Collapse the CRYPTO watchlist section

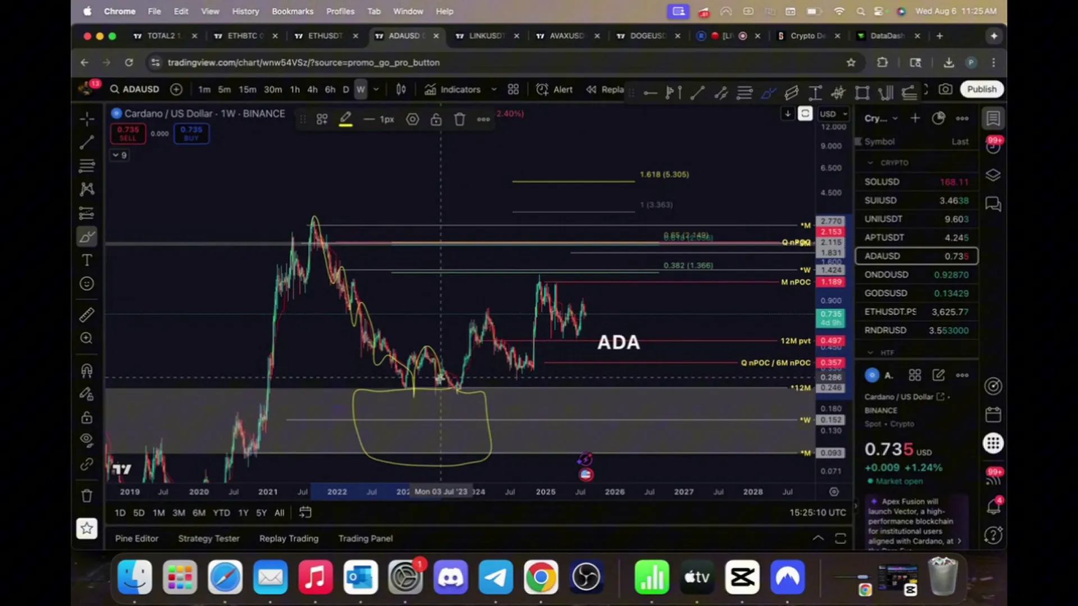click(870, 163)
